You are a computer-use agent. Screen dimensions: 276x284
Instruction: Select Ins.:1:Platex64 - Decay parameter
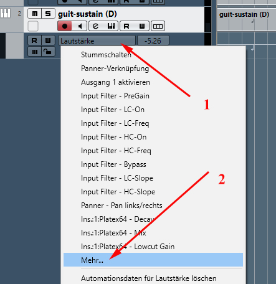(x=118, y=219)
